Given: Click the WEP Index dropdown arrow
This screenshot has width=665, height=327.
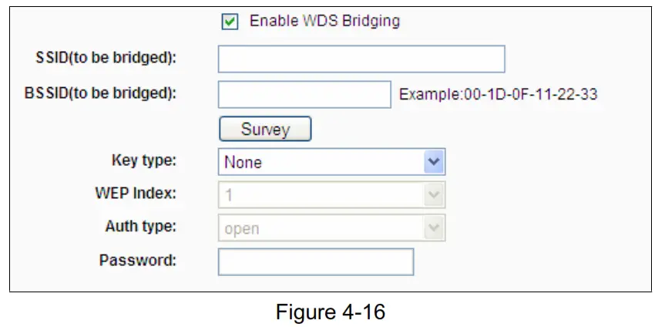Looking at the screenshot, I should click(434, 196).
